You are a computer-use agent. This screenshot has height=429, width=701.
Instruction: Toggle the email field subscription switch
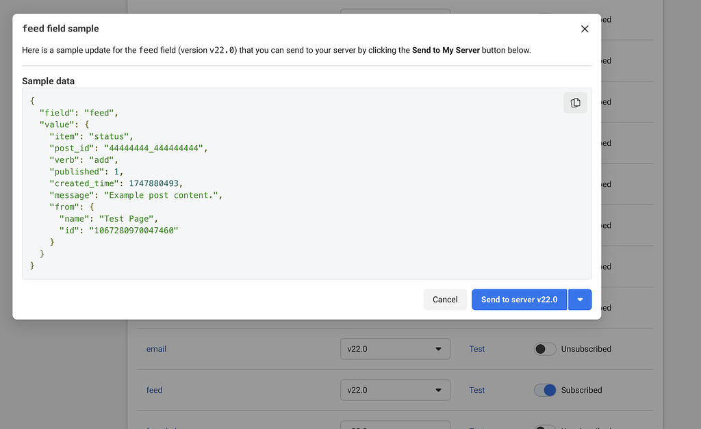tap(545, 349)
